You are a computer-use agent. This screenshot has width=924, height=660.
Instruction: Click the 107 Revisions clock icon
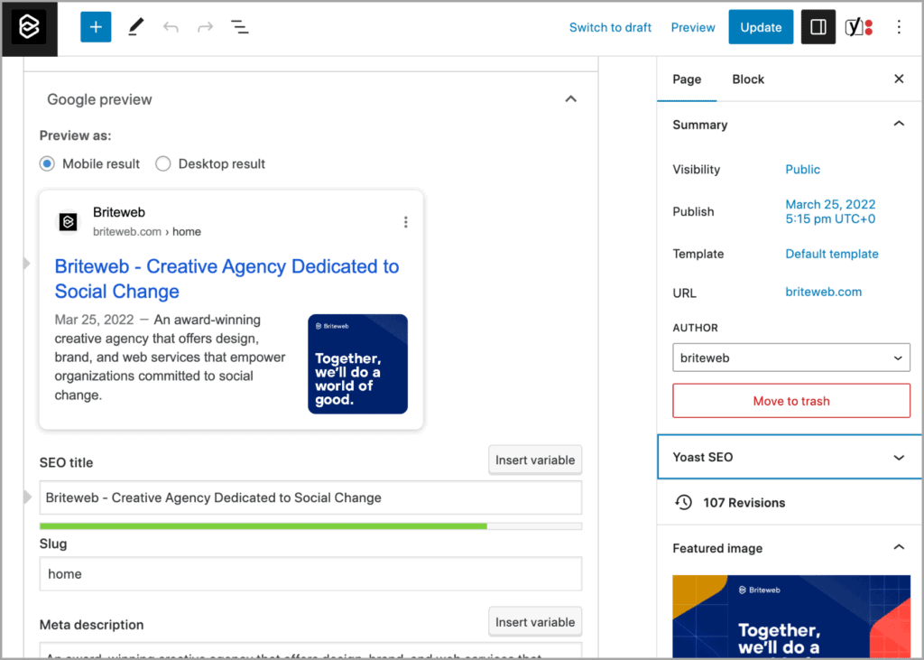click(683, 503)
